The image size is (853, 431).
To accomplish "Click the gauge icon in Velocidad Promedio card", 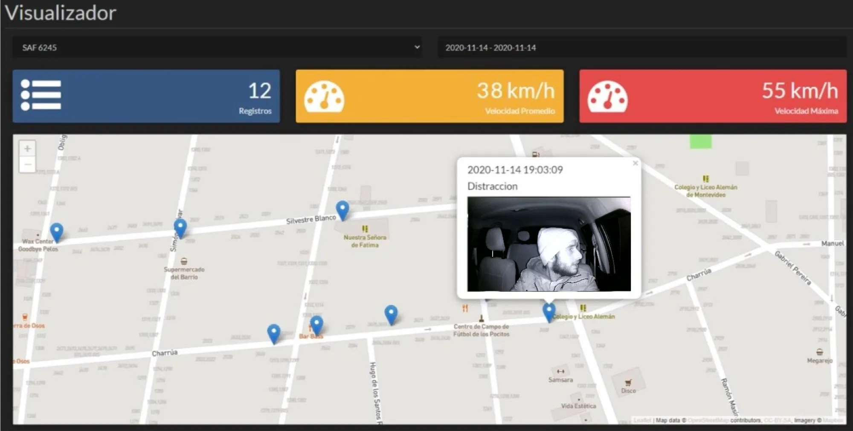I will tap(324, 97).
